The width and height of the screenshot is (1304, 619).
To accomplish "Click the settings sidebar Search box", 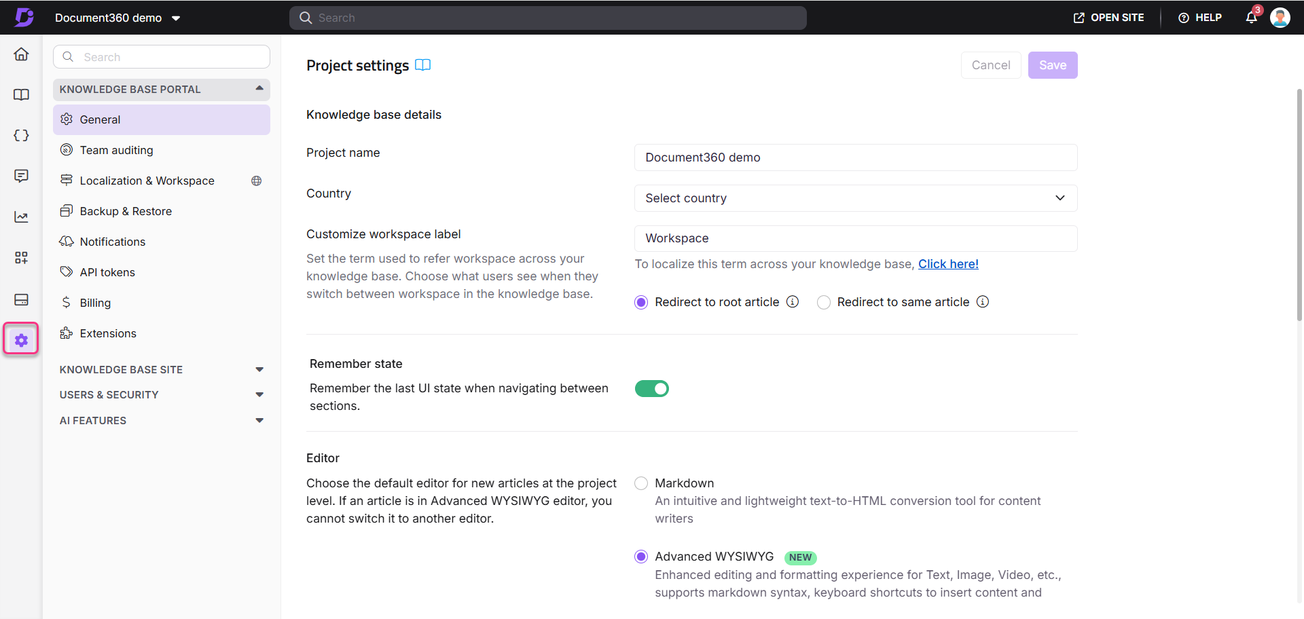I will [x=162, y=57].
